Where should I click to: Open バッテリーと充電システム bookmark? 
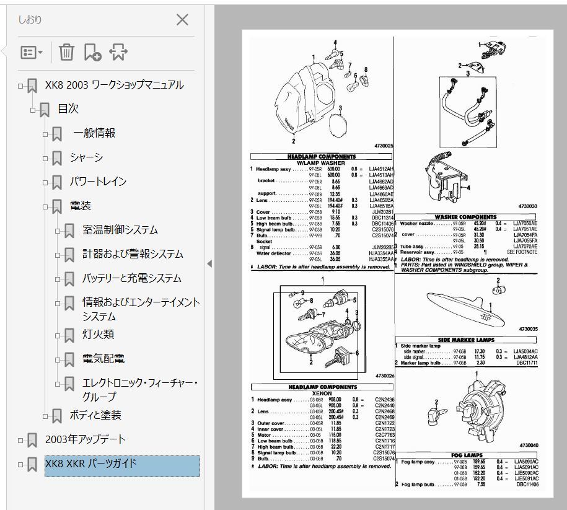coord(131,278)
